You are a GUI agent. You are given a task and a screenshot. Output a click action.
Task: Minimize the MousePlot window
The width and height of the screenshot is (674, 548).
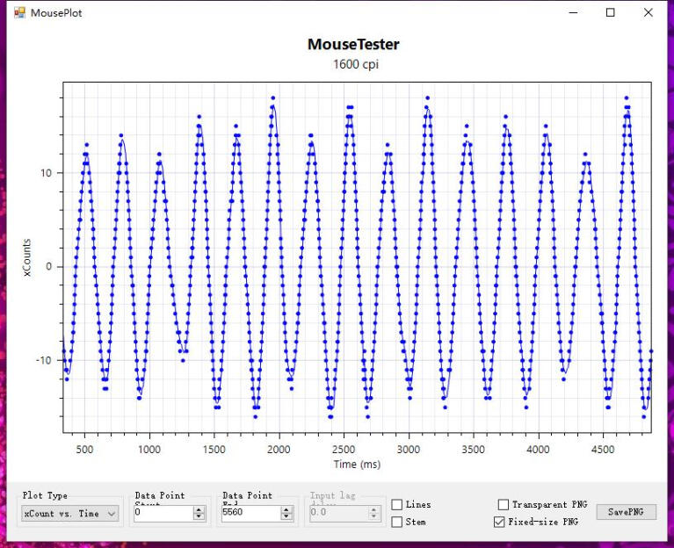point(573,13)
